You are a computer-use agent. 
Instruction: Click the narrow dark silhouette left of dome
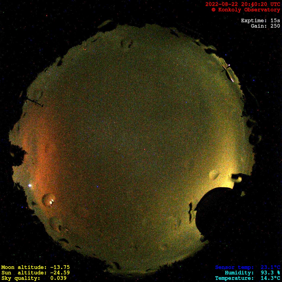191,211
